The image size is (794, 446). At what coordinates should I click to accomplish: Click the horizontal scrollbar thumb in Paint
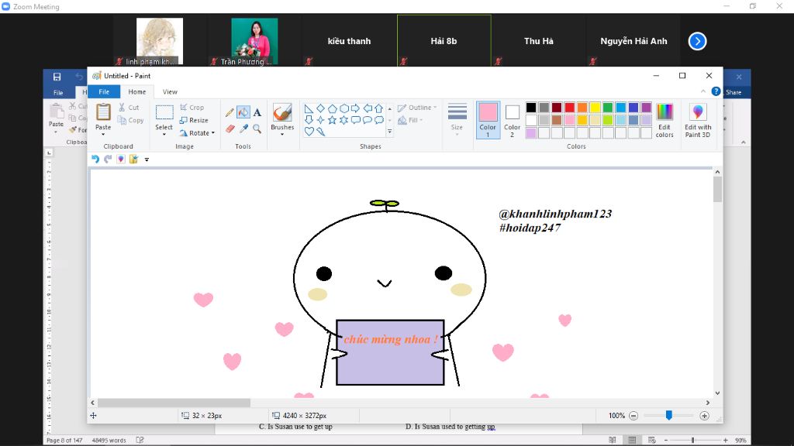point(174,403)
